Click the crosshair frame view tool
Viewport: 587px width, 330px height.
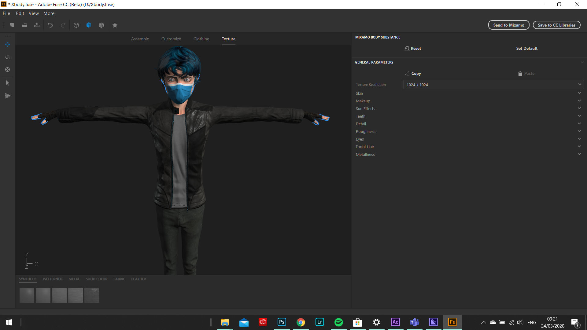tap(8, 70)
